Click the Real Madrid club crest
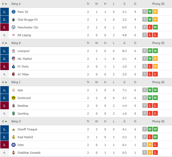172x157 pixels. pos(13,137)
